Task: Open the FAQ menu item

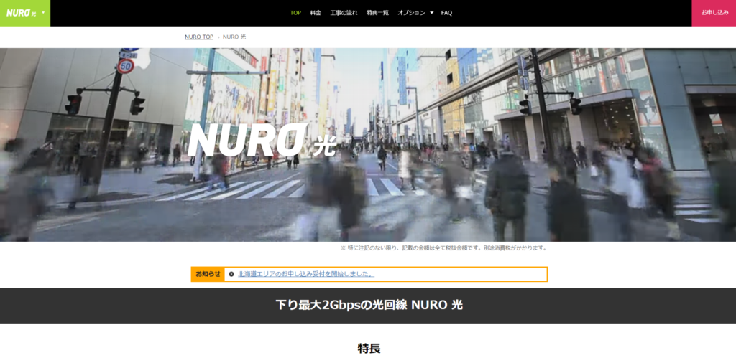Action: (446, 13)
